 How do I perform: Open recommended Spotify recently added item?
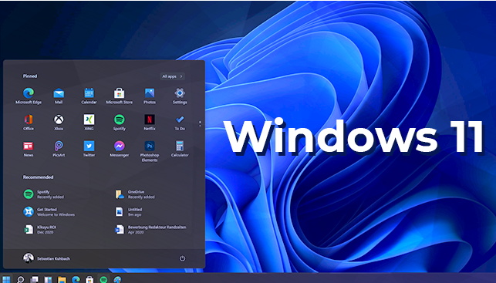coord(44,194)
